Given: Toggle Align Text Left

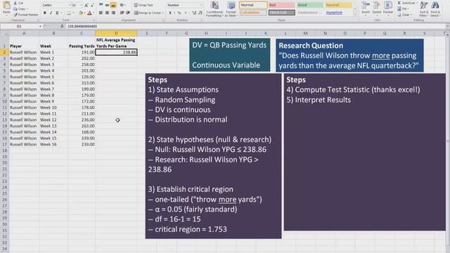Looking at the screenshot, I should [x=101, y=13].
